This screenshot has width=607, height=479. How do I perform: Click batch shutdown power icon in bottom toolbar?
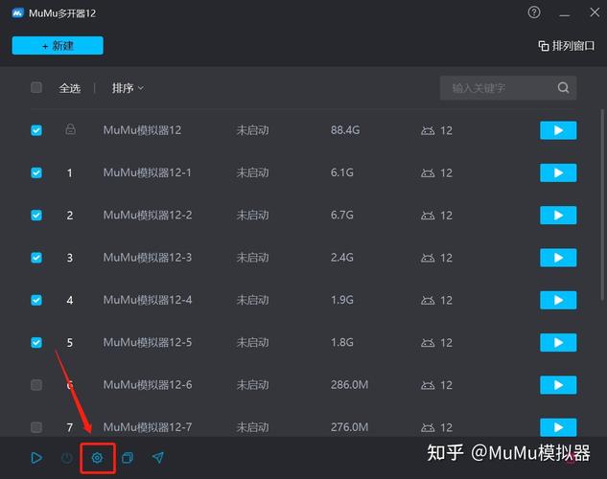67,458
